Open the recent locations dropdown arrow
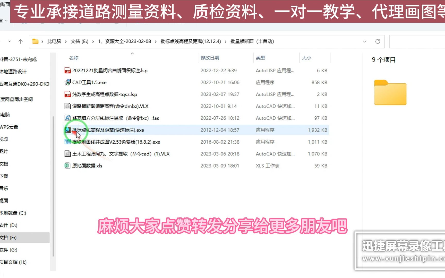This screenshot has width=445, height=278. point(10,41)
